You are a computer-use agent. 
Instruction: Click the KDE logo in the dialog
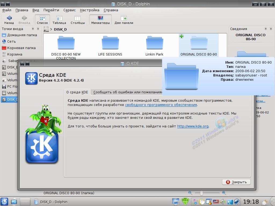coord(31,78)
